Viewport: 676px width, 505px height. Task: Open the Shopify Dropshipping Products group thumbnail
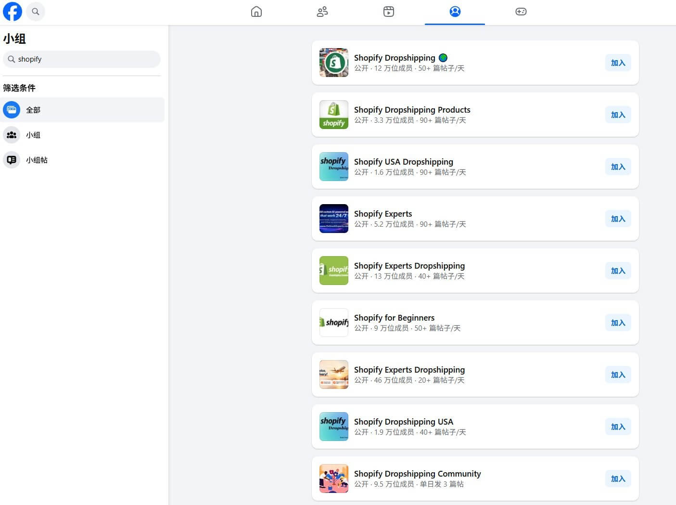pos(334,115)
